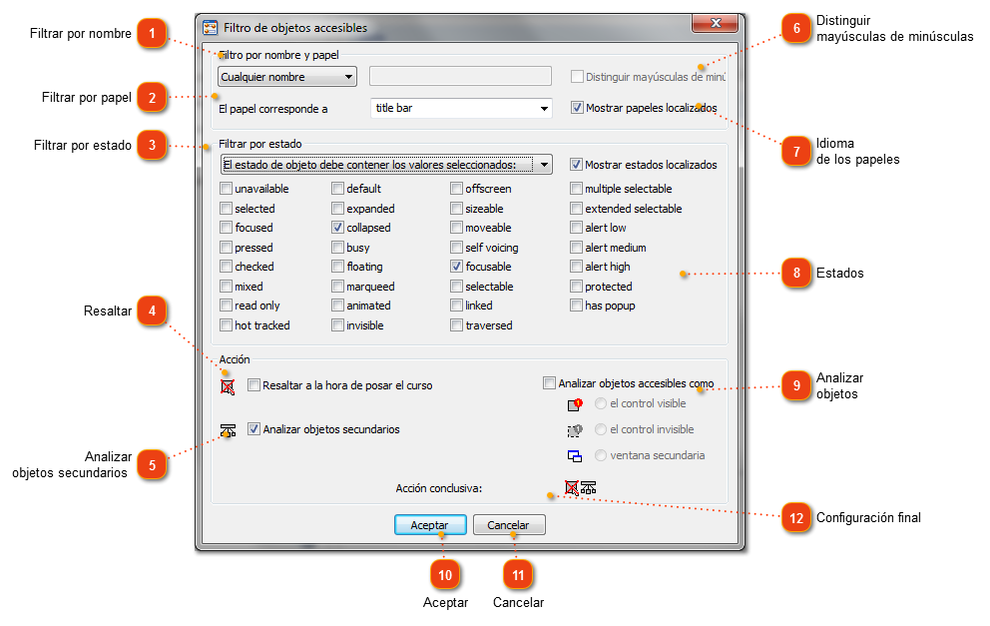Click the Acción conclusiva label
Screen dimensions: 990x626
(439, 488)
